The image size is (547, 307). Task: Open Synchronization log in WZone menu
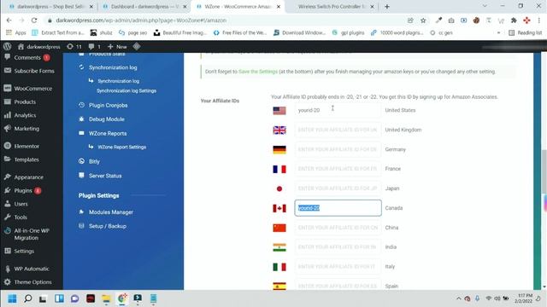[x=113, y=67]
